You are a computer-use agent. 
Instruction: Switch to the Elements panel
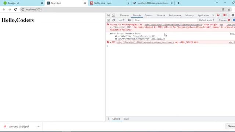124,15
